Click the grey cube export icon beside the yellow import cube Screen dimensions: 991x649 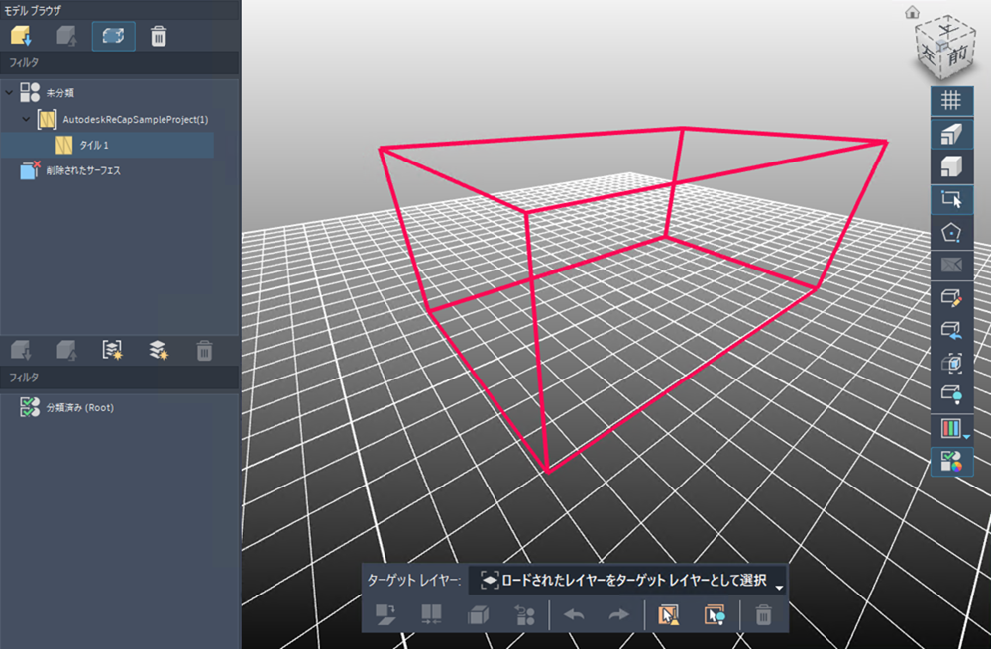(67, 36)
